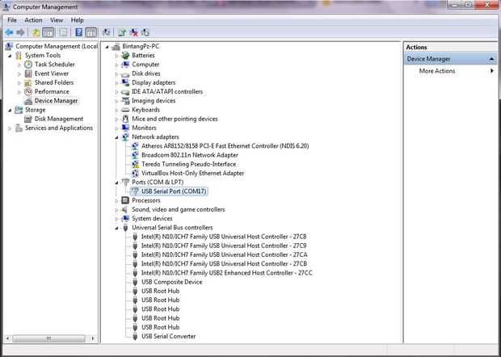
Task: Click the Processors category icon
Action: click(x=125, y=200)
